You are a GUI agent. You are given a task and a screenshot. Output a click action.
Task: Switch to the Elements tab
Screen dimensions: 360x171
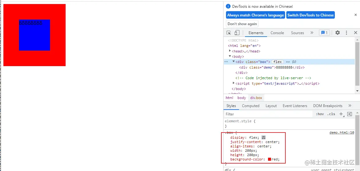(256, 33)
